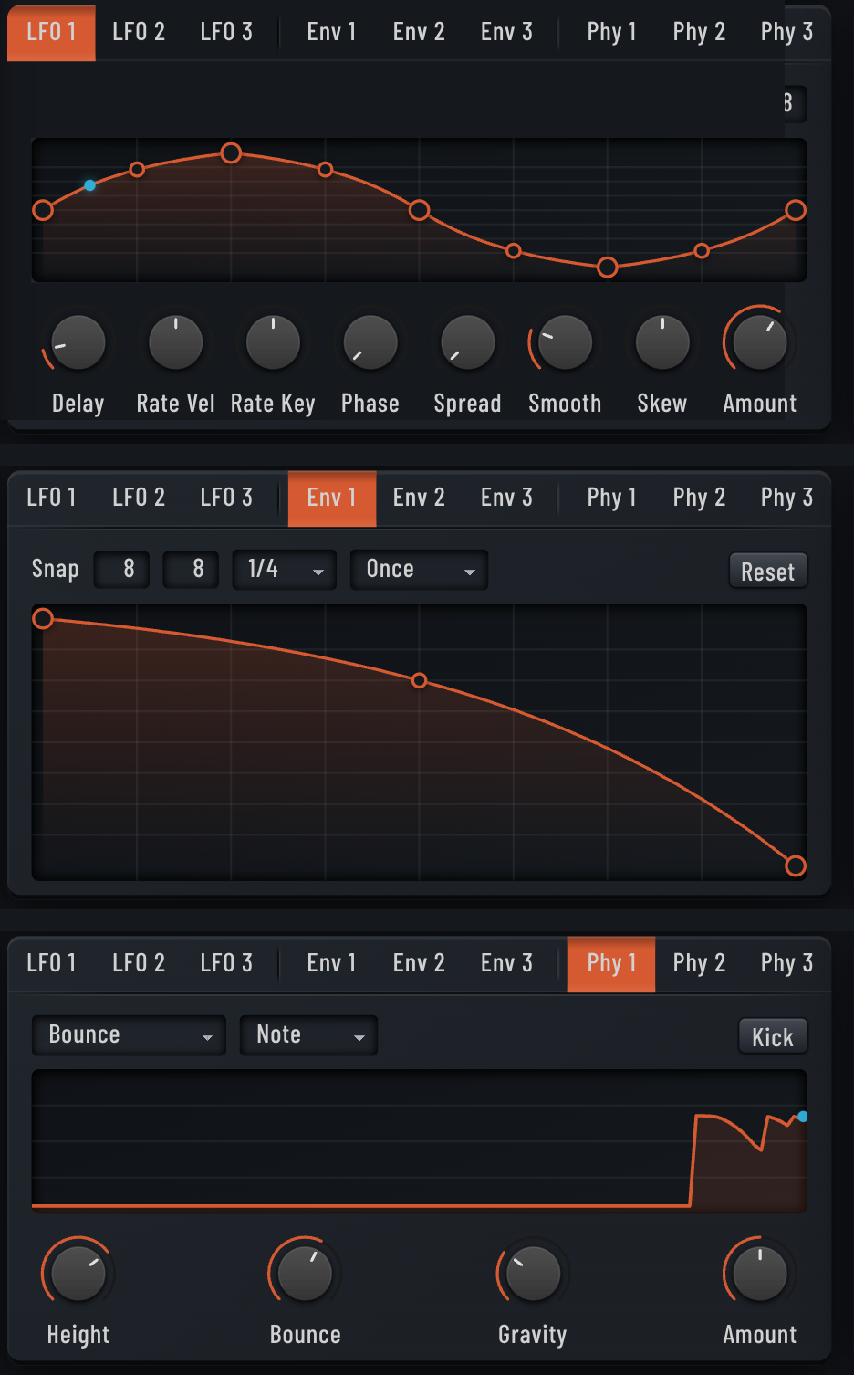Open Phy 3 tab in the LFO 1 panel
The height and width of the screenshot is (1375, 854).
786,32
